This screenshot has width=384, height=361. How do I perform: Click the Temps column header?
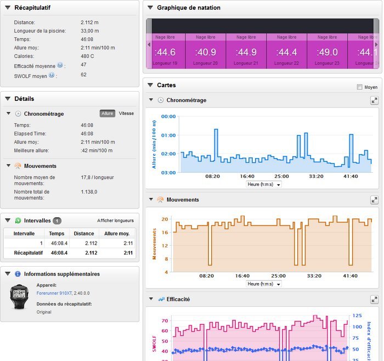(x=57, y=233)
